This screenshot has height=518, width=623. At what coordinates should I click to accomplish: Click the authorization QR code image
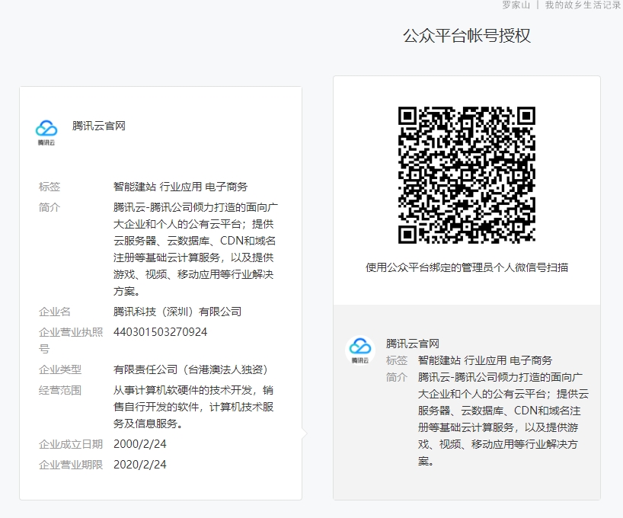[466, 174]
